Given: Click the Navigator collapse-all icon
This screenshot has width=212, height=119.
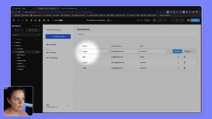Looking at the screenshot, I should pyautogui.click(x=33, y=26).
